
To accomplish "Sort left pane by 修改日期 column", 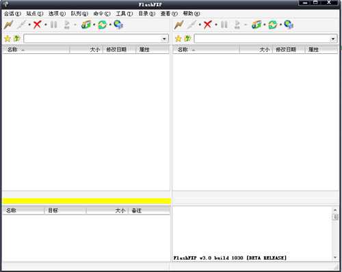I will 119,49.
